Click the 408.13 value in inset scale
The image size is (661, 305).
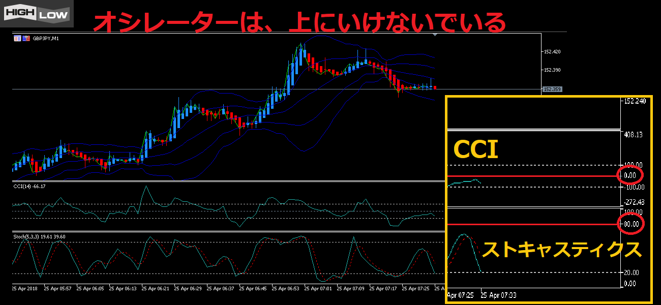coord(633,135)
